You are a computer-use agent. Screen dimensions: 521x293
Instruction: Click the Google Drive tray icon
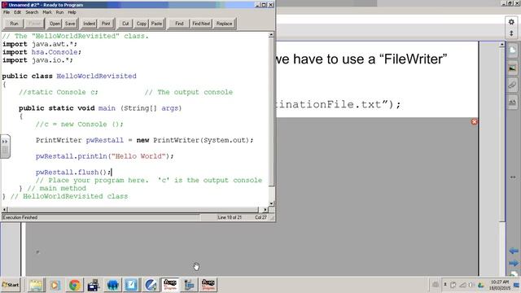(480, 285)
